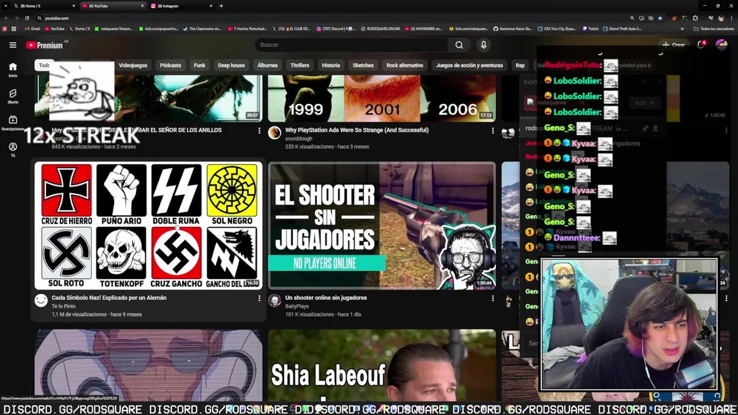Open the apps grid bookmark icon
Image resolution: width=738 pixels, height=415 pixels.
[14, 29]
